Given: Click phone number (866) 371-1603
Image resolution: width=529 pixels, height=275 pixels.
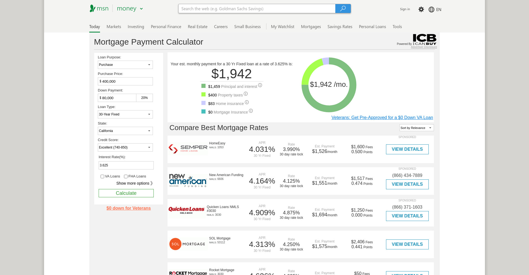Looking at the screenshot, I should tap(407, 207).
